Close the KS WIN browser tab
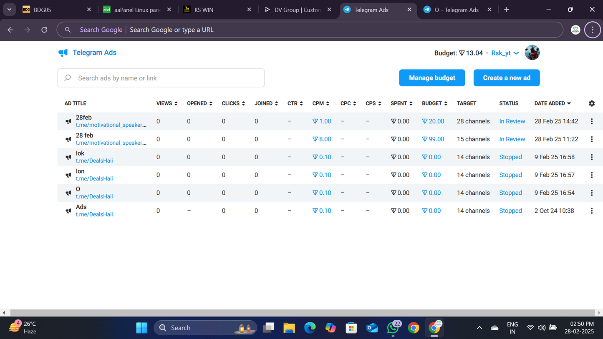The height and width of the screenshot is (339, 603). [x=249, y=10]
